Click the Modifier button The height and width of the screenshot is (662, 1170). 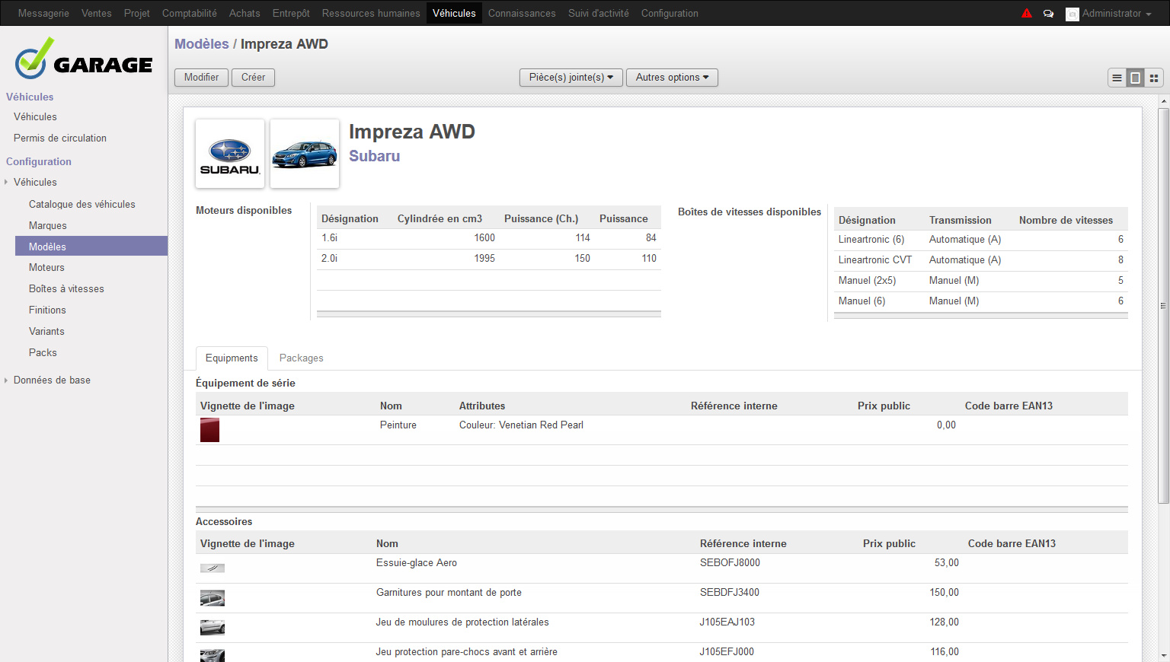tap(201, 78)
